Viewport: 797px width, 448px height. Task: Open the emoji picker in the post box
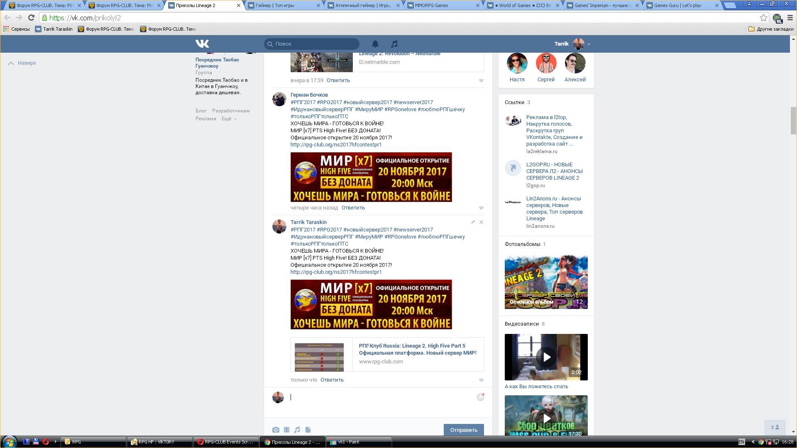(480, 397)
